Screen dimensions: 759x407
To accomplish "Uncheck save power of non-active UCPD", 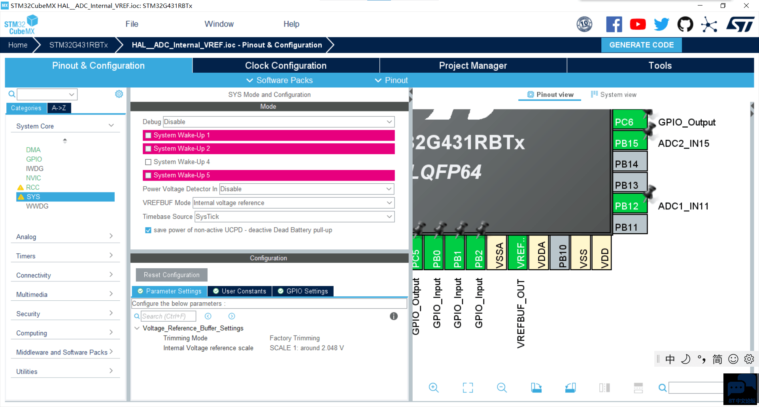I will (148, 230).
